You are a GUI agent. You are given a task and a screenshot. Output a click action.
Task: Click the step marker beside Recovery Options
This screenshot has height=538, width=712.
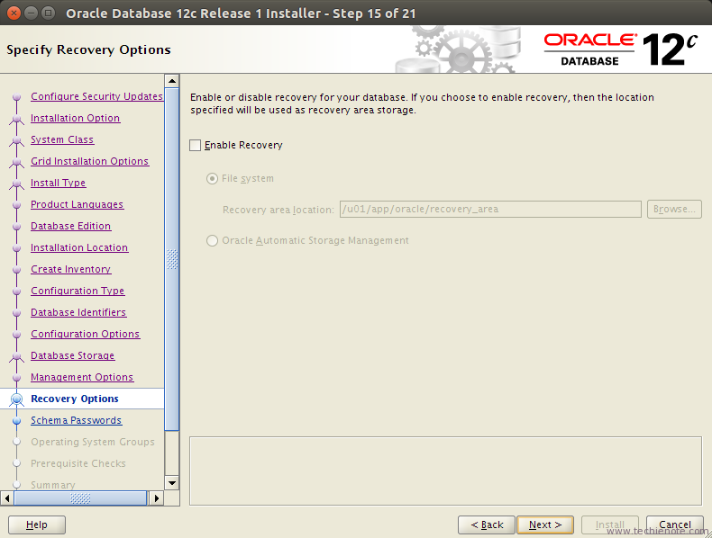click(x=17, y=399)
